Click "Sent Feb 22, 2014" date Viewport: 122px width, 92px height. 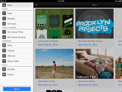pyautogui.click(x=88, y=45)
